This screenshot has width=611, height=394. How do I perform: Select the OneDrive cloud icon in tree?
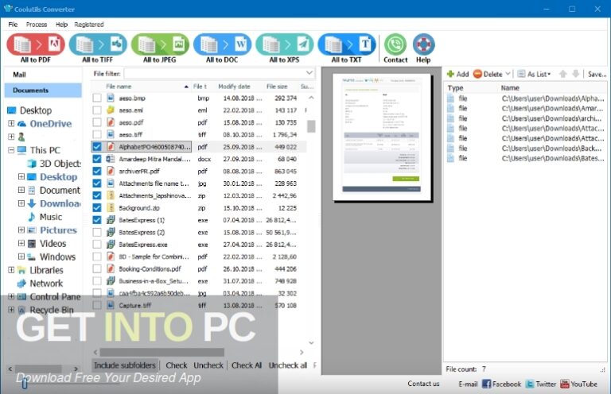(21, 124)
